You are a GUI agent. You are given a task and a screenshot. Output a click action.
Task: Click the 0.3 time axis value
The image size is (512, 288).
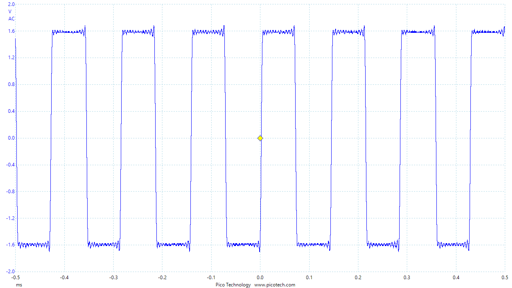(407, 277)
